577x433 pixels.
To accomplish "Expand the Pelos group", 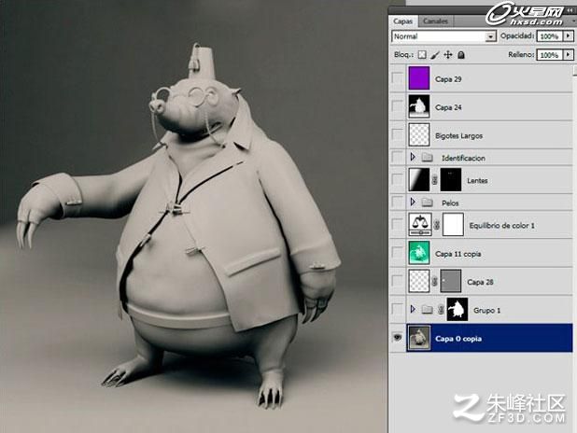I will [x=413, y=202].
